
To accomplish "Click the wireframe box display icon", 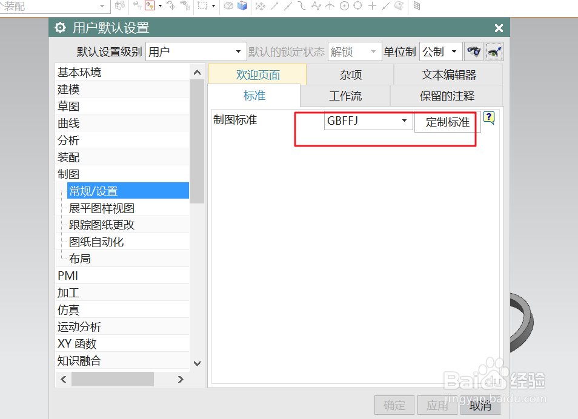I will click(x=228, y=5).
